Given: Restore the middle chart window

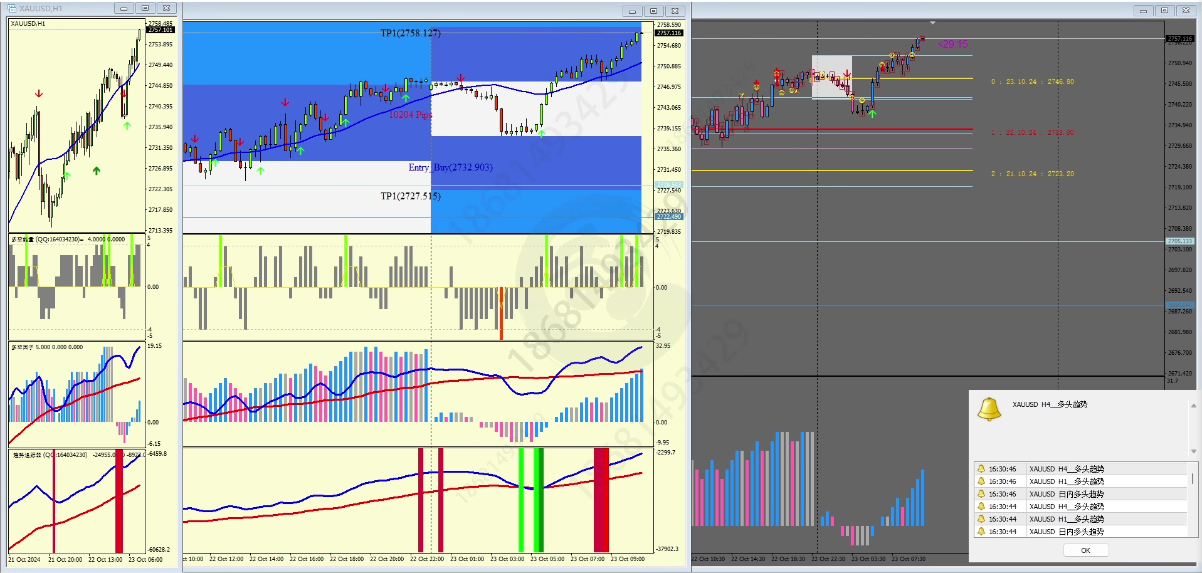Looking at the screenshot, I should click(653, 11).
